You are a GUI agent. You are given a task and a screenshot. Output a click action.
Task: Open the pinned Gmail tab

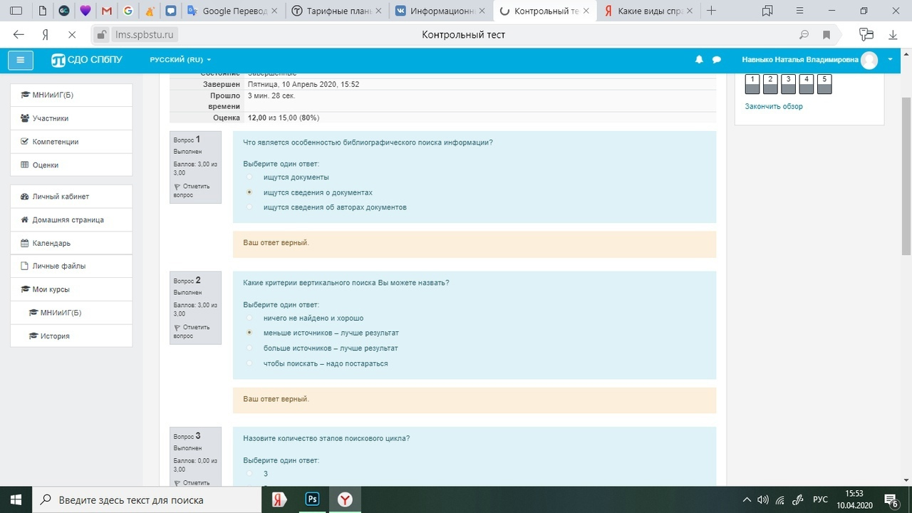point(106,11)
